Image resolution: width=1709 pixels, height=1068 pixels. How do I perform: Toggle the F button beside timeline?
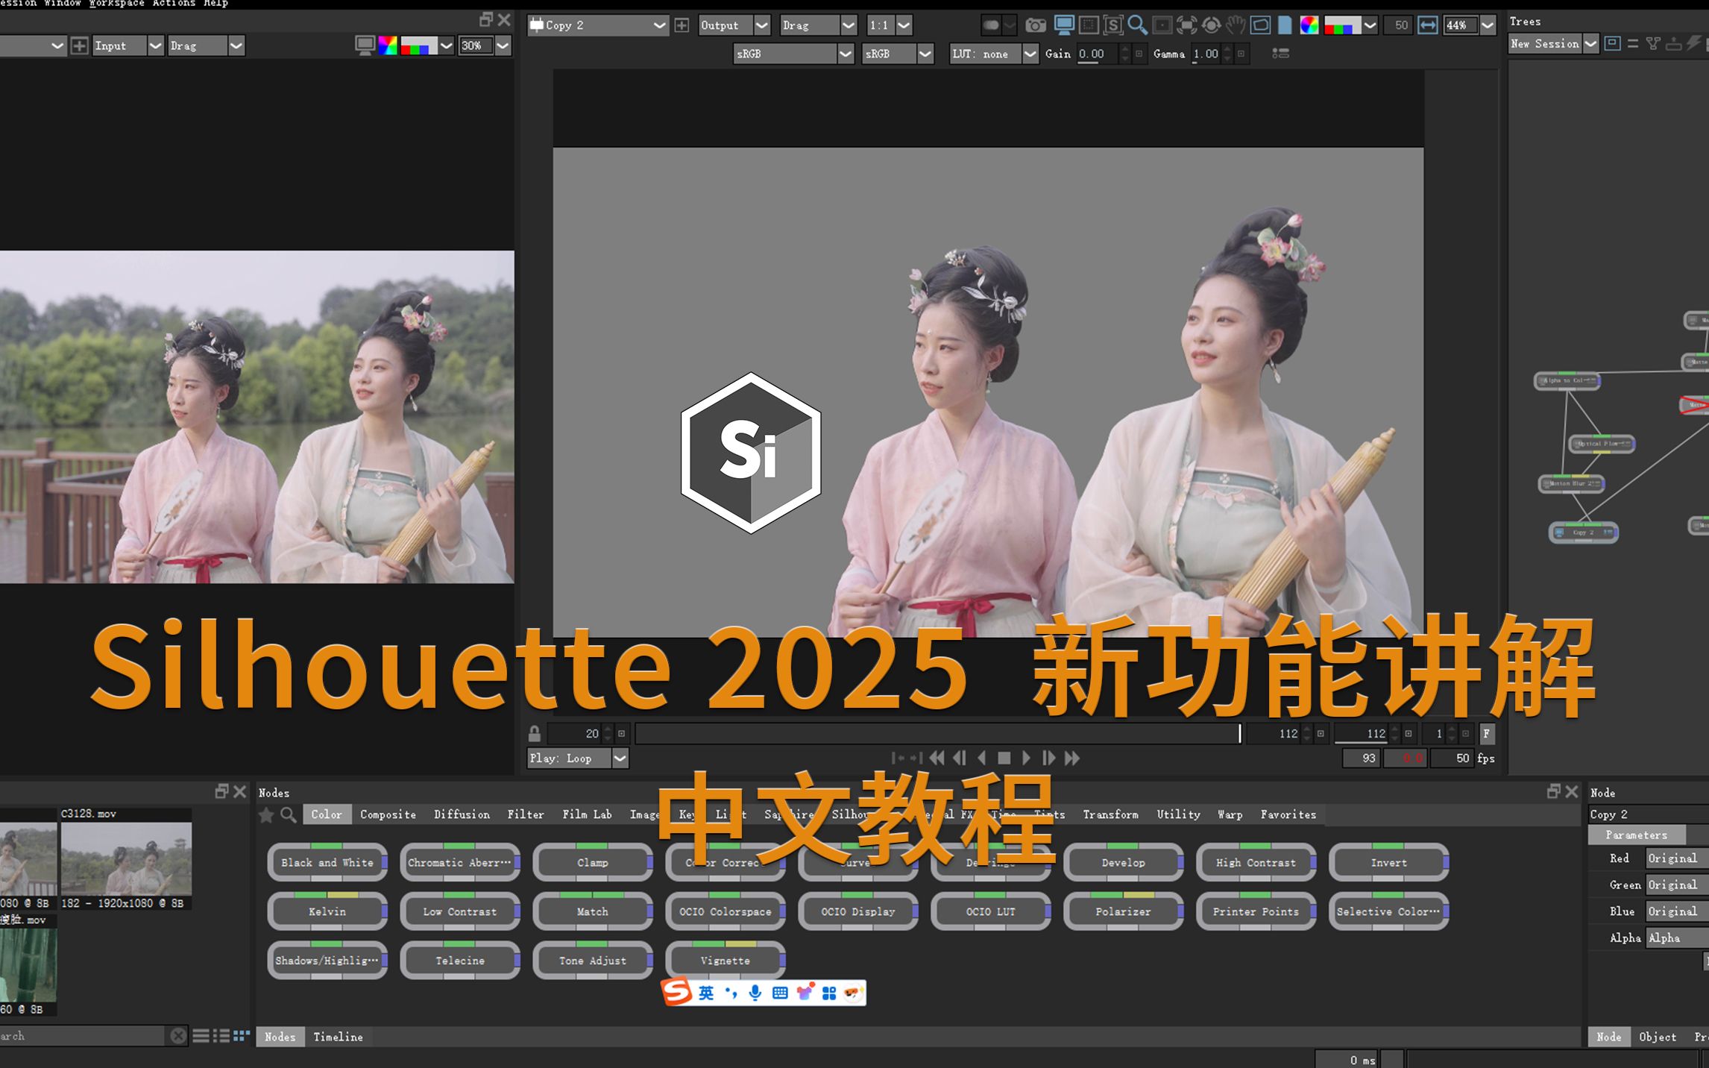[1486, 733]
